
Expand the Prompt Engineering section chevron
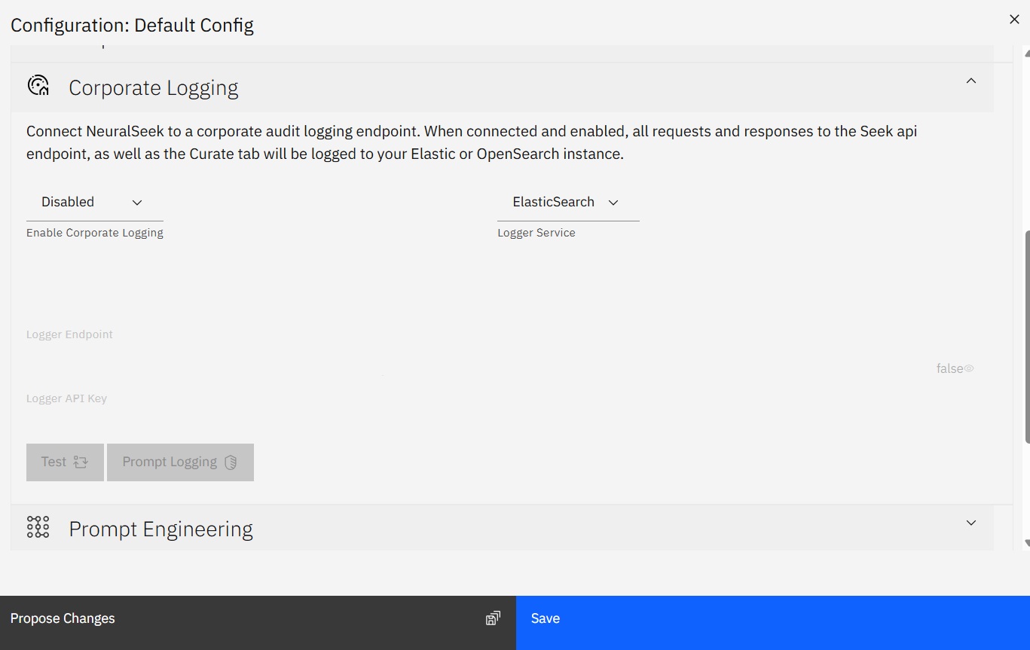point(971,523)
